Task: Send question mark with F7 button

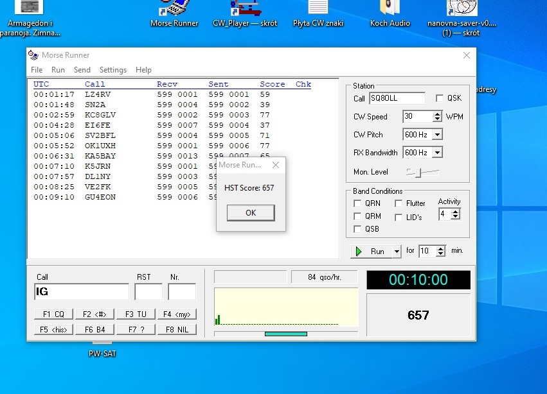Action: [x=136, y=330]
